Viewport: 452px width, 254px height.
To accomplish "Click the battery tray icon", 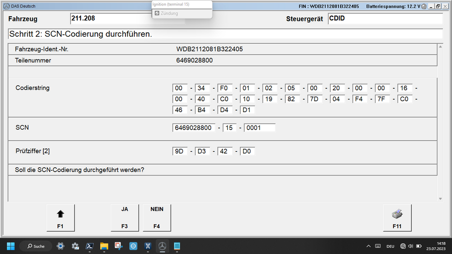I will coord(419,246).
